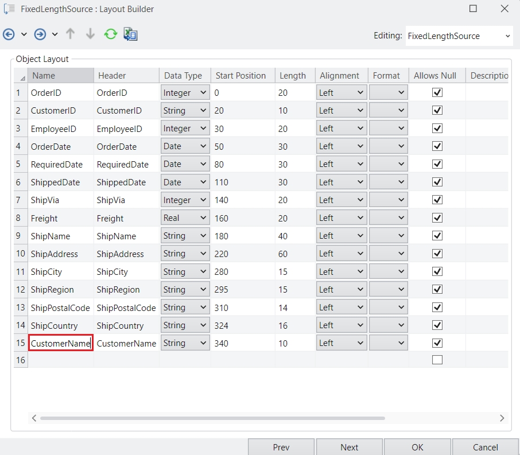This screenshot has width=520, height=455.
Task: Uncheck Allows Null for OrderID row
Action: coord(437,92)
